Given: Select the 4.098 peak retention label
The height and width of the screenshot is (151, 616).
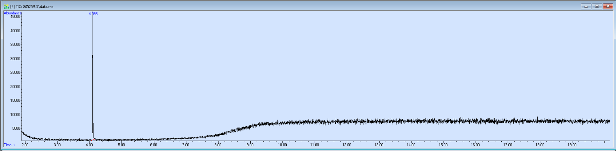Looking at the screenshot, I should click(93, 14).
